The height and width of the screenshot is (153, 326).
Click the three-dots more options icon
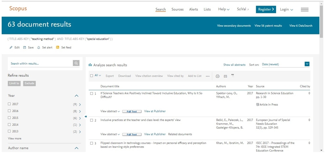(208, 76)
